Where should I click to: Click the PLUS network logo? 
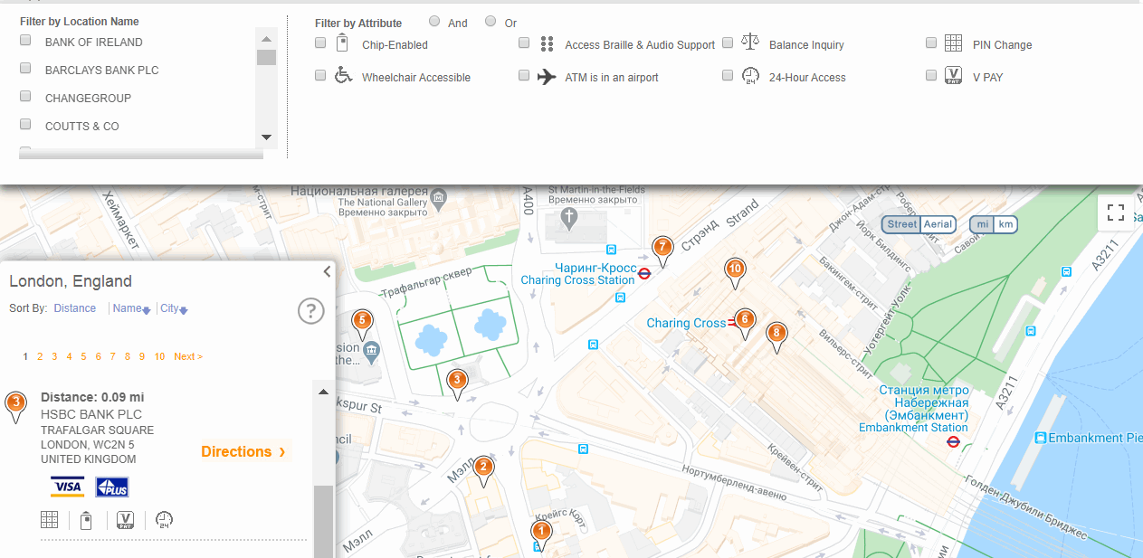pos(112,487)
